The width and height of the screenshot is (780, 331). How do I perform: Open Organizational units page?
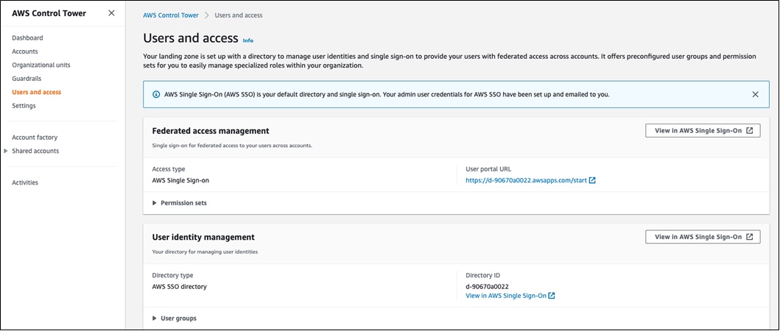(x=41, y=65)
